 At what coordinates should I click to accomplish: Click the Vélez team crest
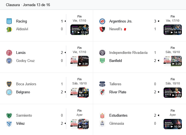[x=9, y=124]
